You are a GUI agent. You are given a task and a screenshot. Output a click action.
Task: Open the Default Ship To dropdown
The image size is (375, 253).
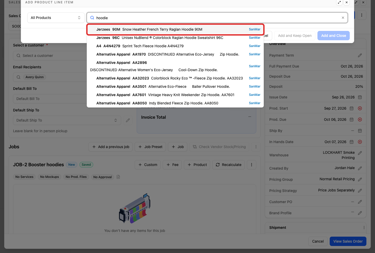(x=67, y=120)
